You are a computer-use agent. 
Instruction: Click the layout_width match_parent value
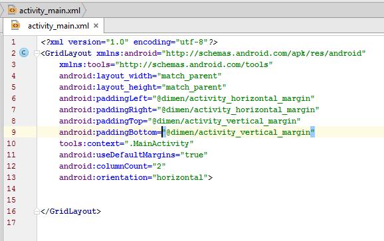click(x=189, y=76)
